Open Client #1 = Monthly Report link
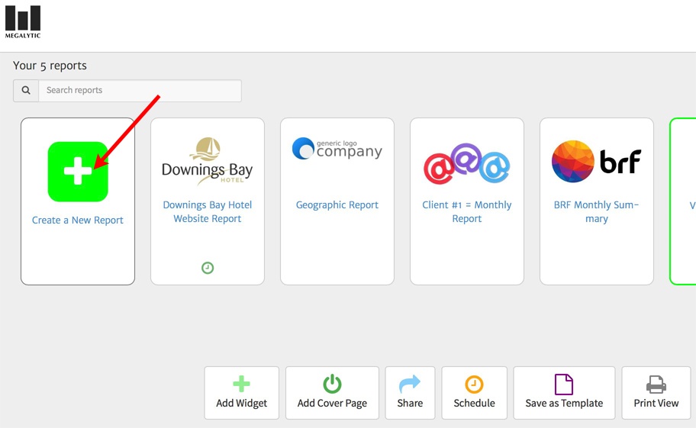The image size is (696, 428). point(467,212)
